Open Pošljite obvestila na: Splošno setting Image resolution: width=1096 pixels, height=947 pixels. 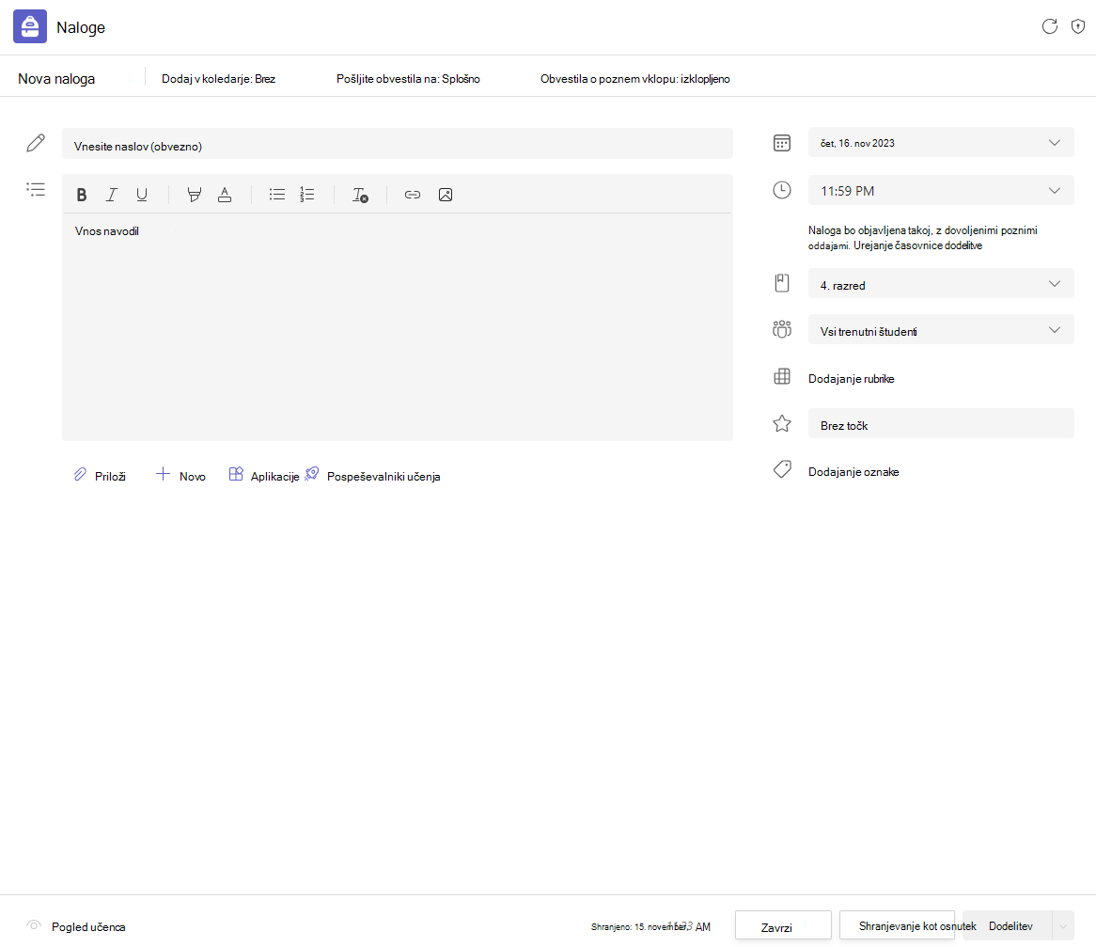point(408,79)
